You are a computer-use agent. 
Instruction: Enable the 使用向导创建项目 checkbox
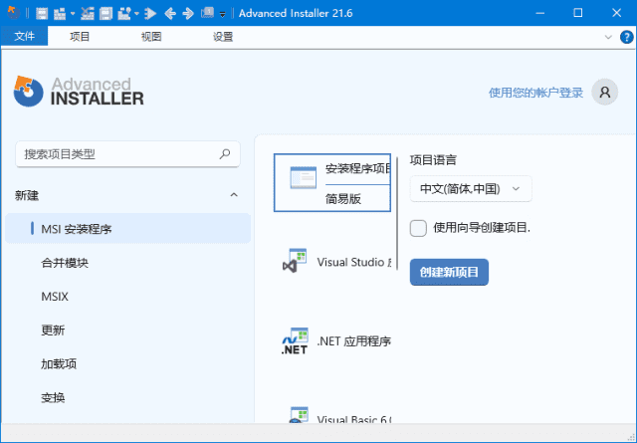pyautogui.click(x=418, y=228)
